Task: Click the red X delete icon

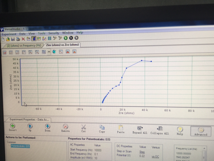Action: 23,39
